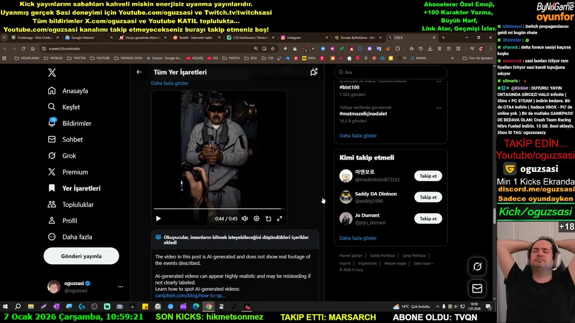Viewport: 575px width, 323px height.
Task: Mute the video volume
Action: tap(245, 218)
